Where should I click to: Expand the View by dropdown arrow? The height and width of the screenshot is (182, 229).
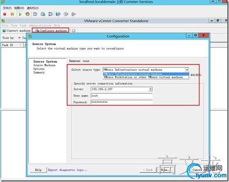[x=19, y=38]
